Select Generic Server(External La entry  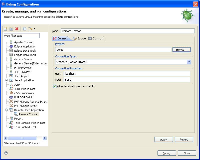pyautogui.click(x=30, y=63)
